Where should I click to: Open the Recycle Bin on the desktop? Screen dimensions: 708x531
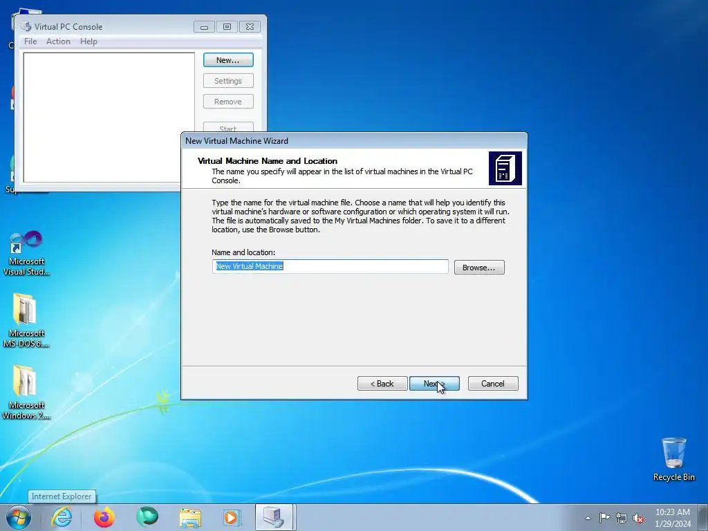673,459
